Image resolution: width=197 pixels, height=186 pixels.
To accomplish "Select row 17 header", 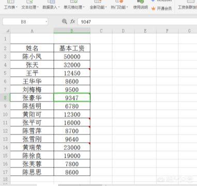I will [x=5, y=172].
